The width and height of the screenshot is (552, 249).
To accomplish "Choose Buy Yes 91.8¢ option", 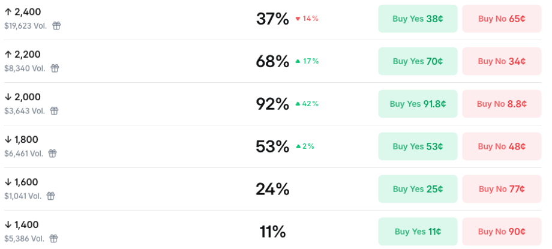I will click(x=418, y=104).
